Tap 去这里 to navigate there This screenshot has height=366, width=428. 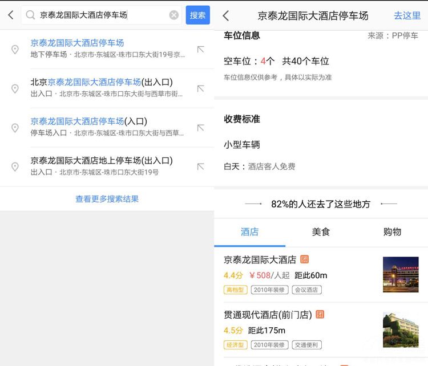tap(407, 16)
